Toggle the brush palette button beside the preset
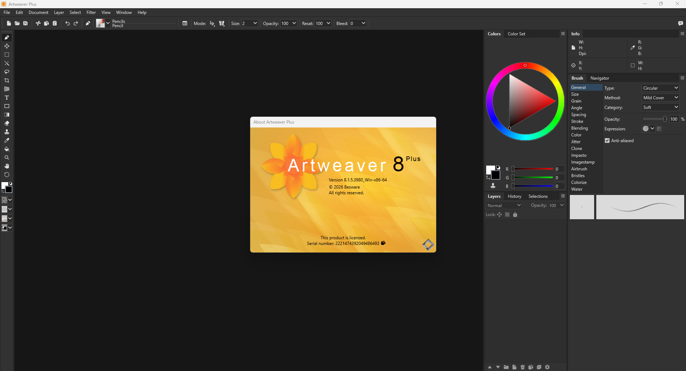686x371 pixels. [x=185, y=23]
